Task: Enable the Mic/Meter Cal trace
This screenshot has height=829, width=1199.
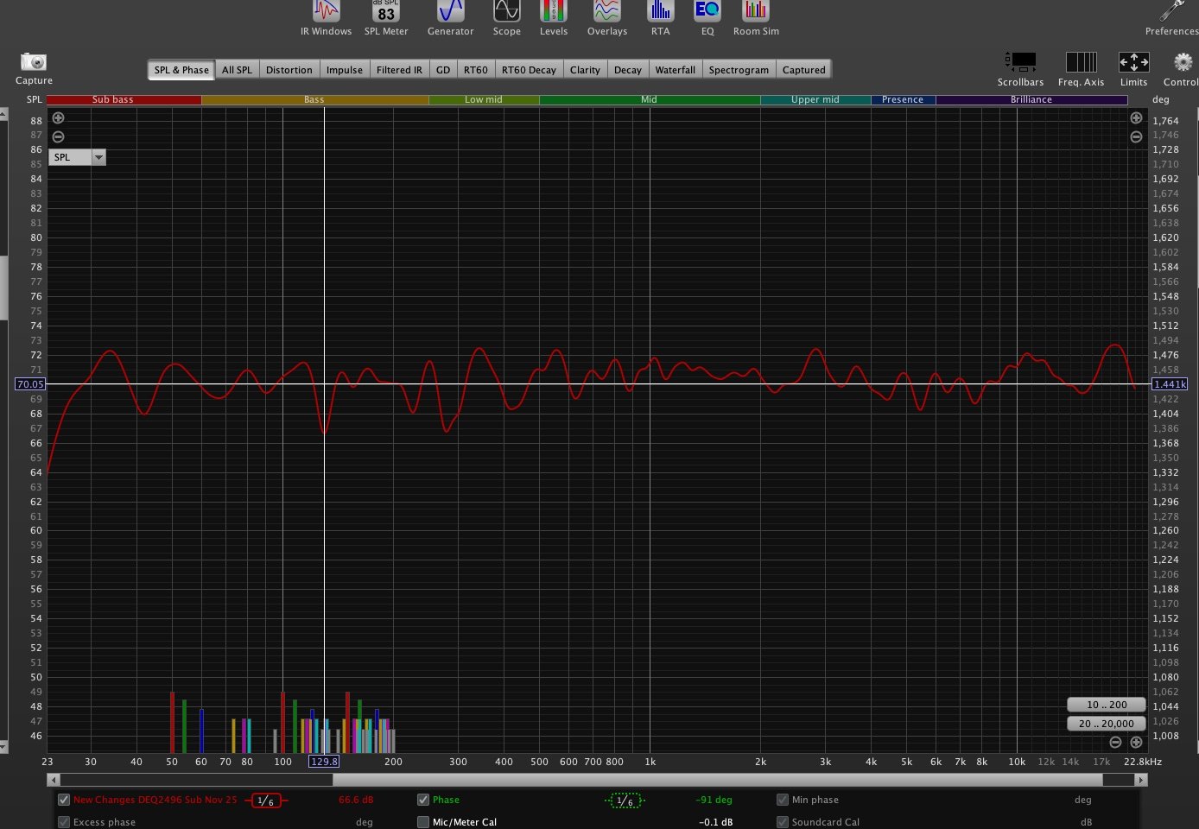Action: click(x=423, y=822)
